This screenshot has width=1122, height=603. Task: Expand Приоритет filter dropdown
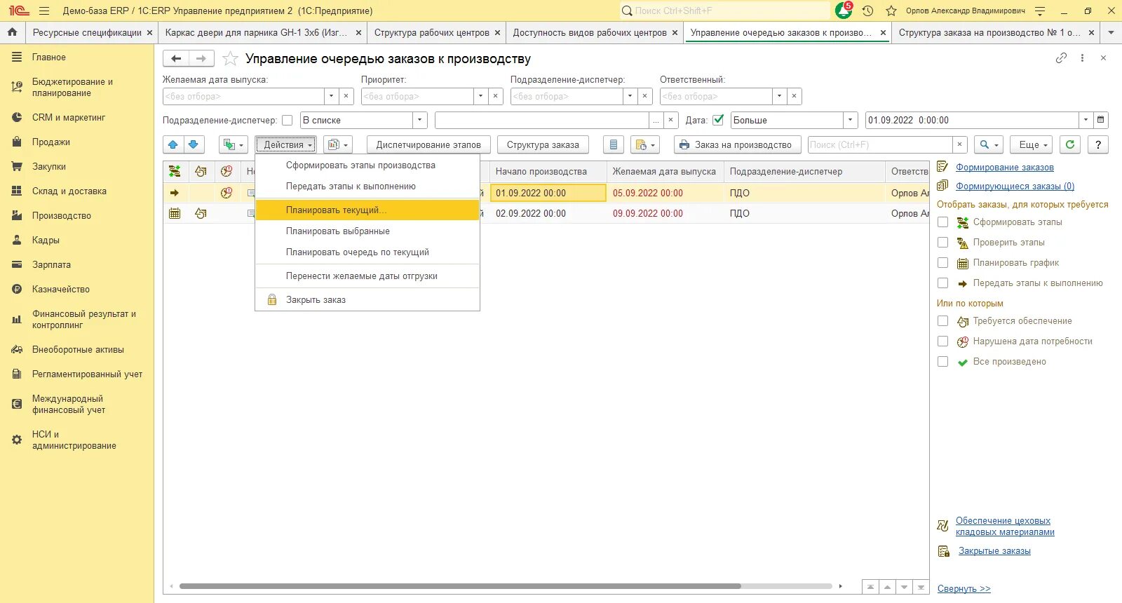[480, 96]
